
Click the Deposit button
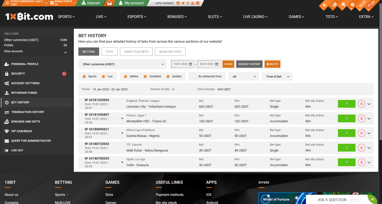click(x=90, y=3)
